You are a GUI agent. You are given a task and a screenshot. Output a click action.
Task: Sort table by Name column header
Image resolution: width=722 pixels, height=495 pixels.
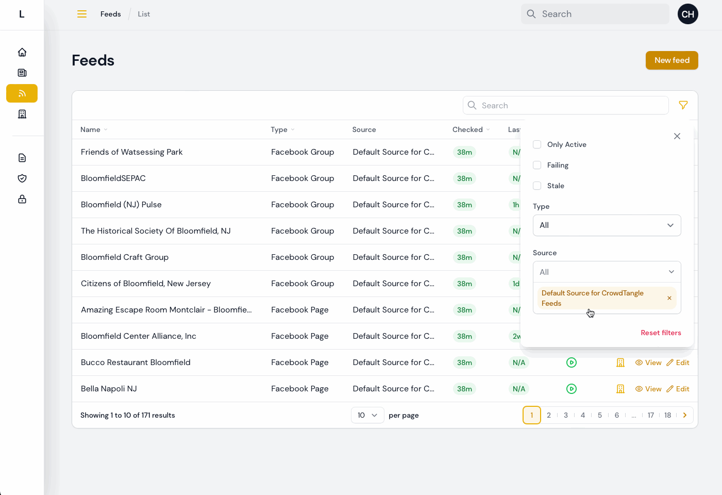click(x=91, y=129)
